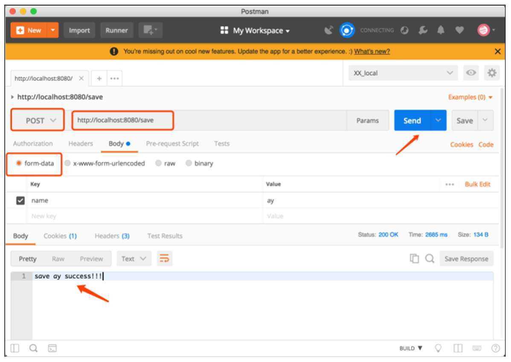Uncheck the name key row checkbox
Screen dimensions: 511x362
pyautogui.click(x=20, y=200)
